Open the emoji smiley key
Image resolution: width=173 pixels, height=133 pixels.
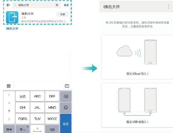[66, 107]
